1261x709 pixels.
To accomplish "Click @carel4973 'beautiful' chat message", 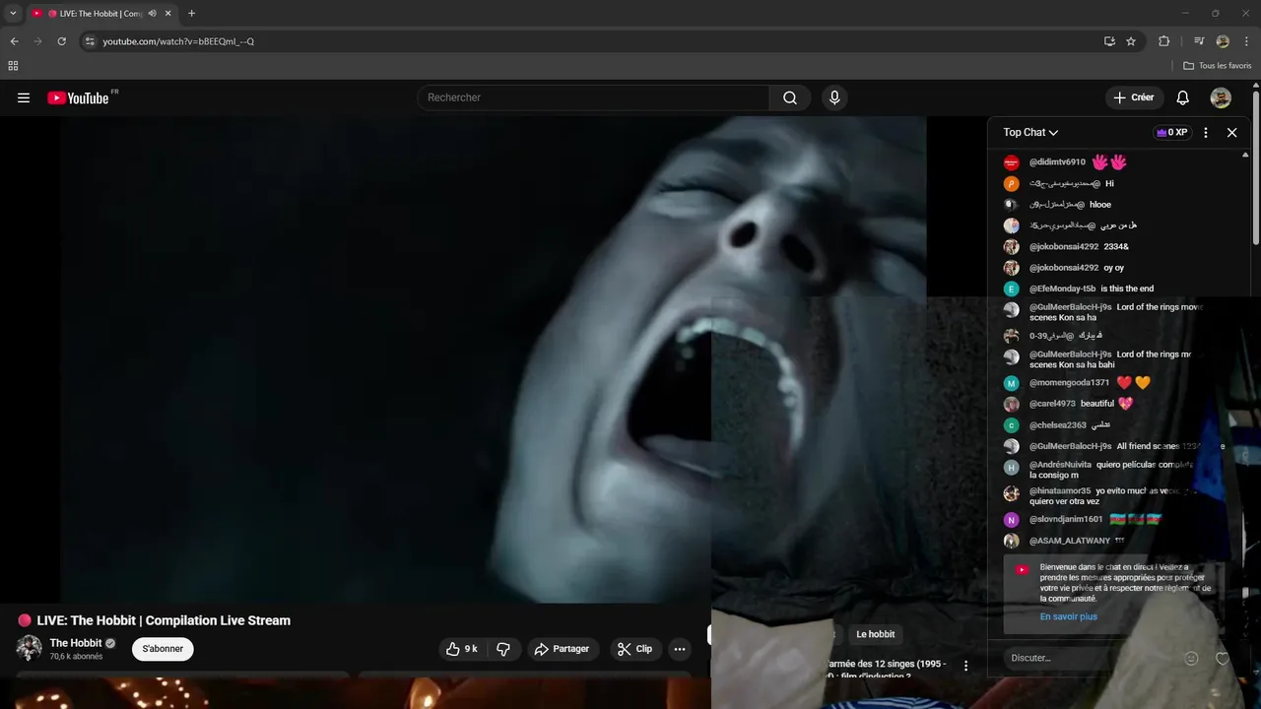I will click(1097, 404).
